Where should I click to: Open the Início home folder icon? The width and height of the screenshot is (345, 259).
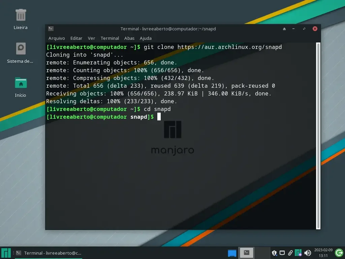[21, 83]
